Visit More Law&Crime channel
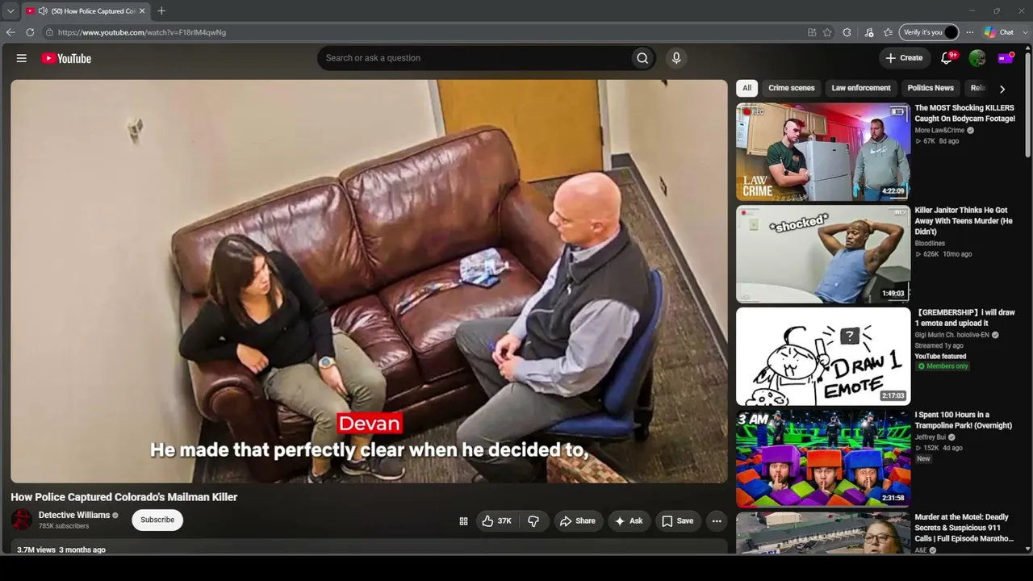Screen dimensions: 1033x581 pos(940,130)
